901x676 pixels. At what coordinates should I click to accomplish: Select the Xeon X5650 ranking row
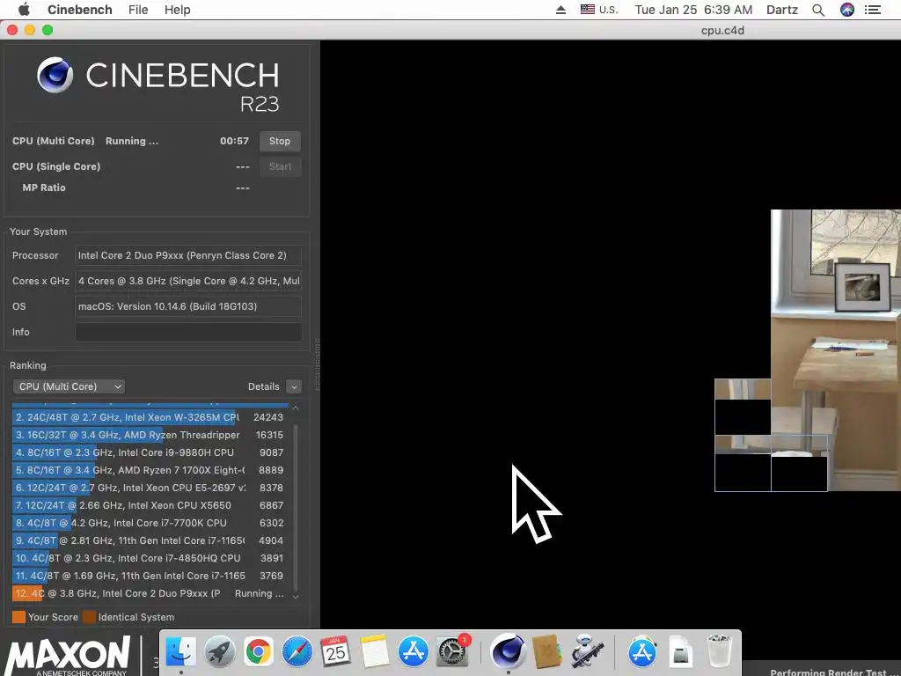[x=150, y=505]
